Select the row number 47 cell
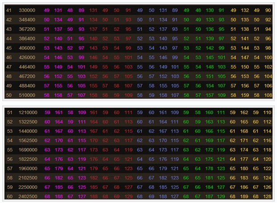This screenshot has height=203, width=277. tap(8, 67)
